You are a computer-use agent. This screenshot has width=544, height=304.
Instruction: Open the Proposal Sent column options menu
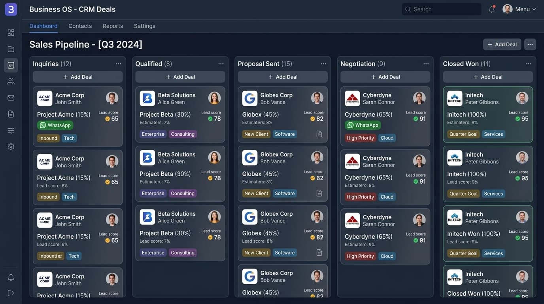click(x=323, y=64)
